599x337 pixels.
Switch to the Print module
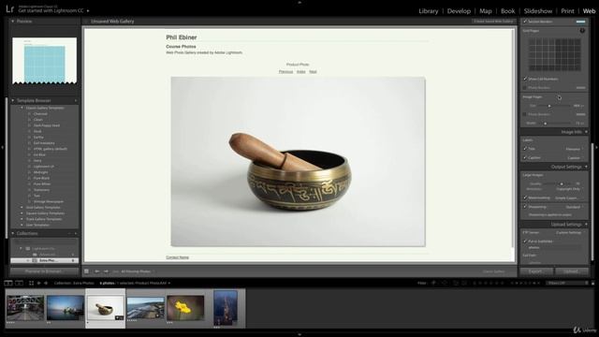567,11
